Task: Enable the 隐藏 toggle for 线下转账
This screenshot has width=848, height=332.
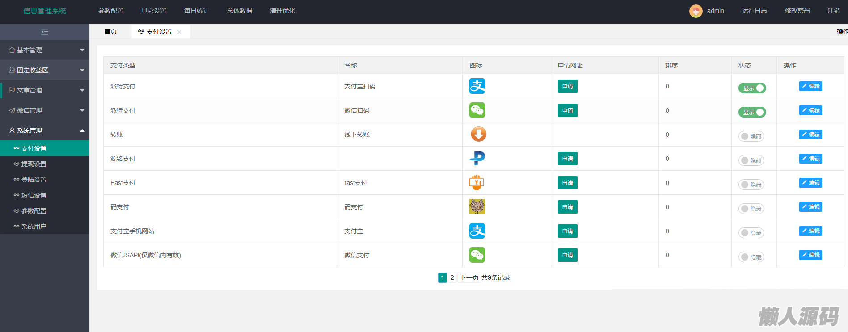Action: (x=751, y=136)
